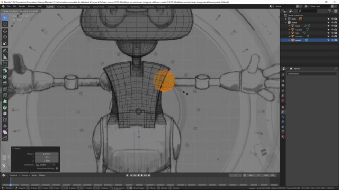339x190 pixels.
Task: Switch to the Modeling workspace tab
Action: click(61, 7)
